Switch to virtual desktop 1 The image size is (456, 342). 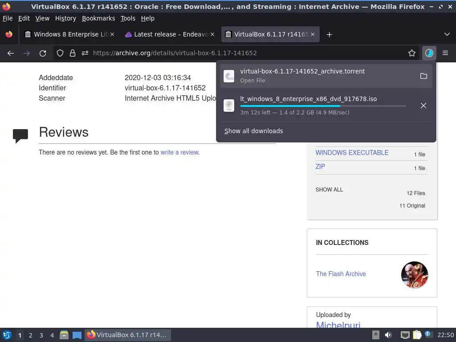click(20, 335)
